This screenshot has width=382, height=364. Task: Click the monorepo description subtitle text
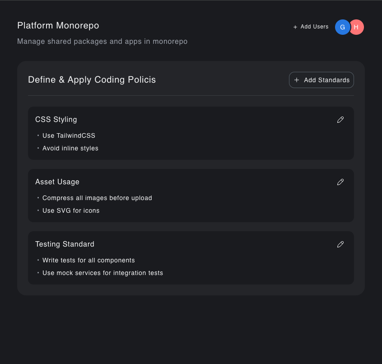(x=102, y=42)
